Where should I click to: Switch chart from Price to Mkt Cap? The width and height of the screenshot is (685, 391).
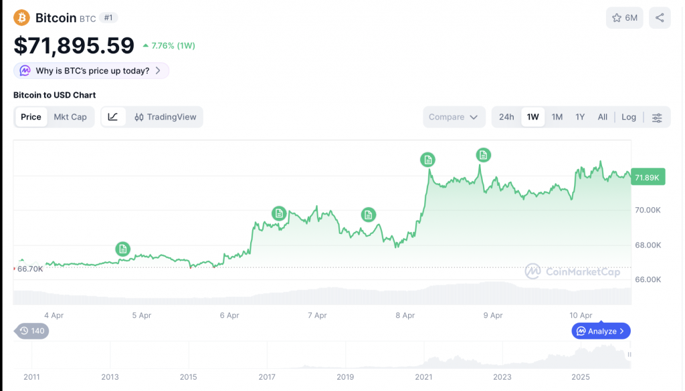tap(70, 116)
